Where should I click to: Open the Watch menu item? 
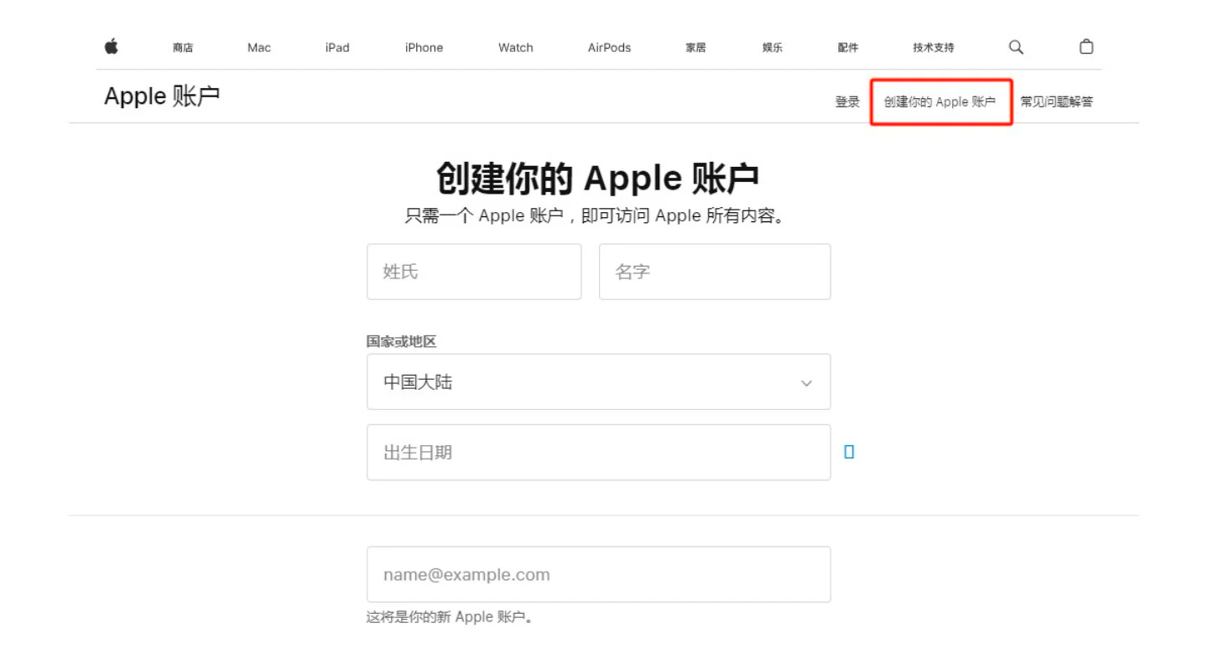[x=516, y=48]
